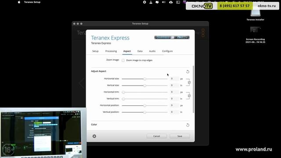Click the Cancel button

point(156,136)
